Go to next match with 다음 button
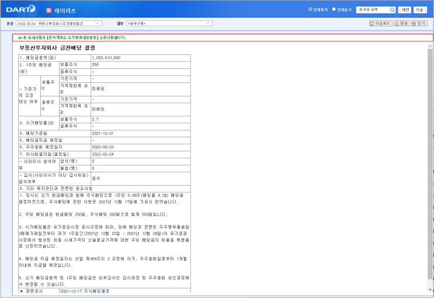434x298 pixels. (x=421, y=10)
